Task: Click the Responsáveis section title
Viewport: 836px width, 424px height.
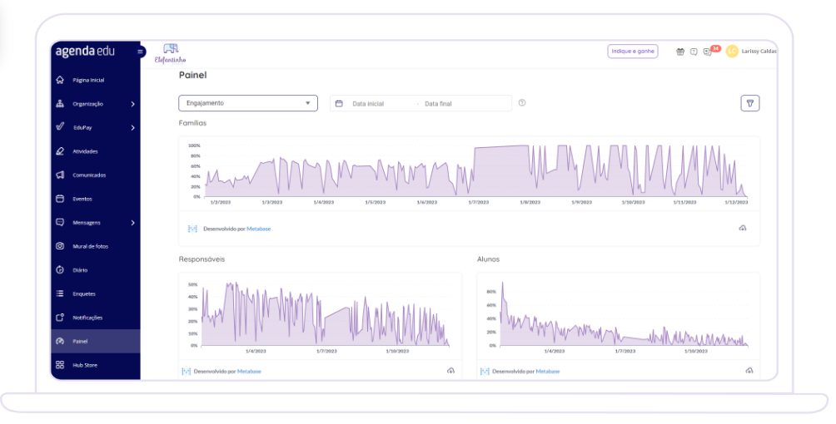Action: (x=202, y=259)
